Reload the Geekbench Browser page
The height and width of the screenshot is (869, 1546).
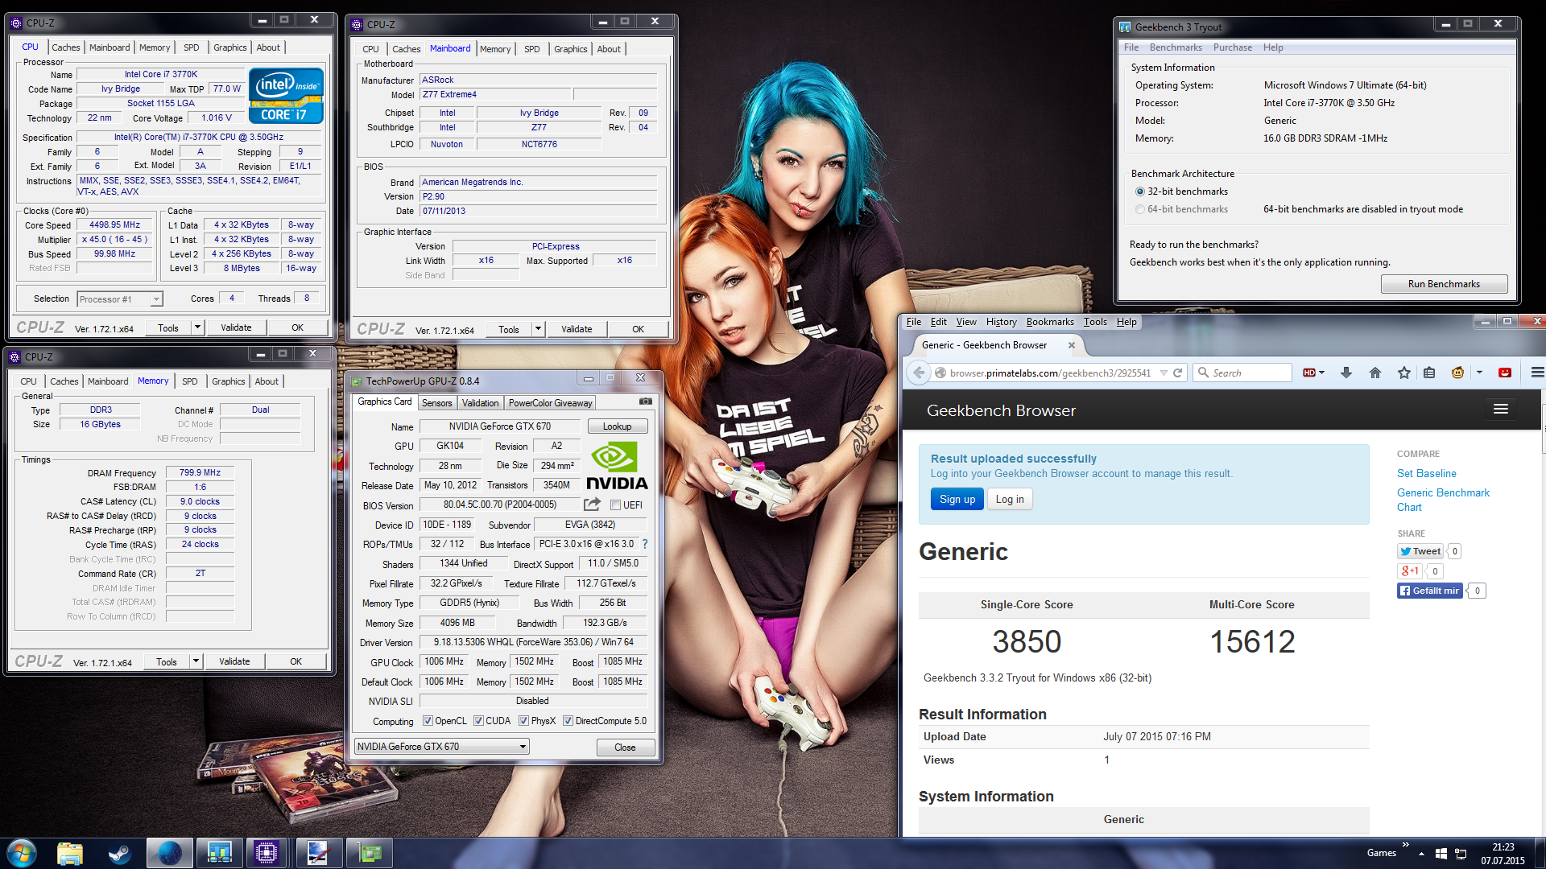1177,373
